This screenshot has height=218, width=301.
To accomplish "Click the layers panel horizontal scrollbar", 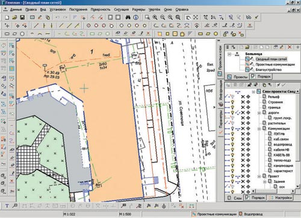I will pos(273,191).
